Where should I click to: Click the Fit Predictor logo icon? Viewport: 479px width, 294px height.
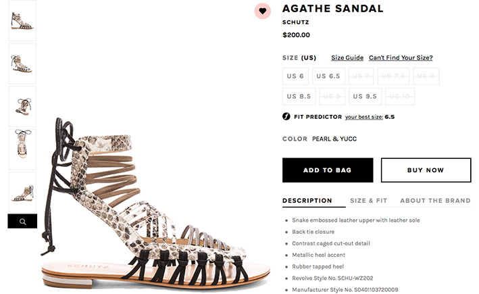click(x=286, y=116)
